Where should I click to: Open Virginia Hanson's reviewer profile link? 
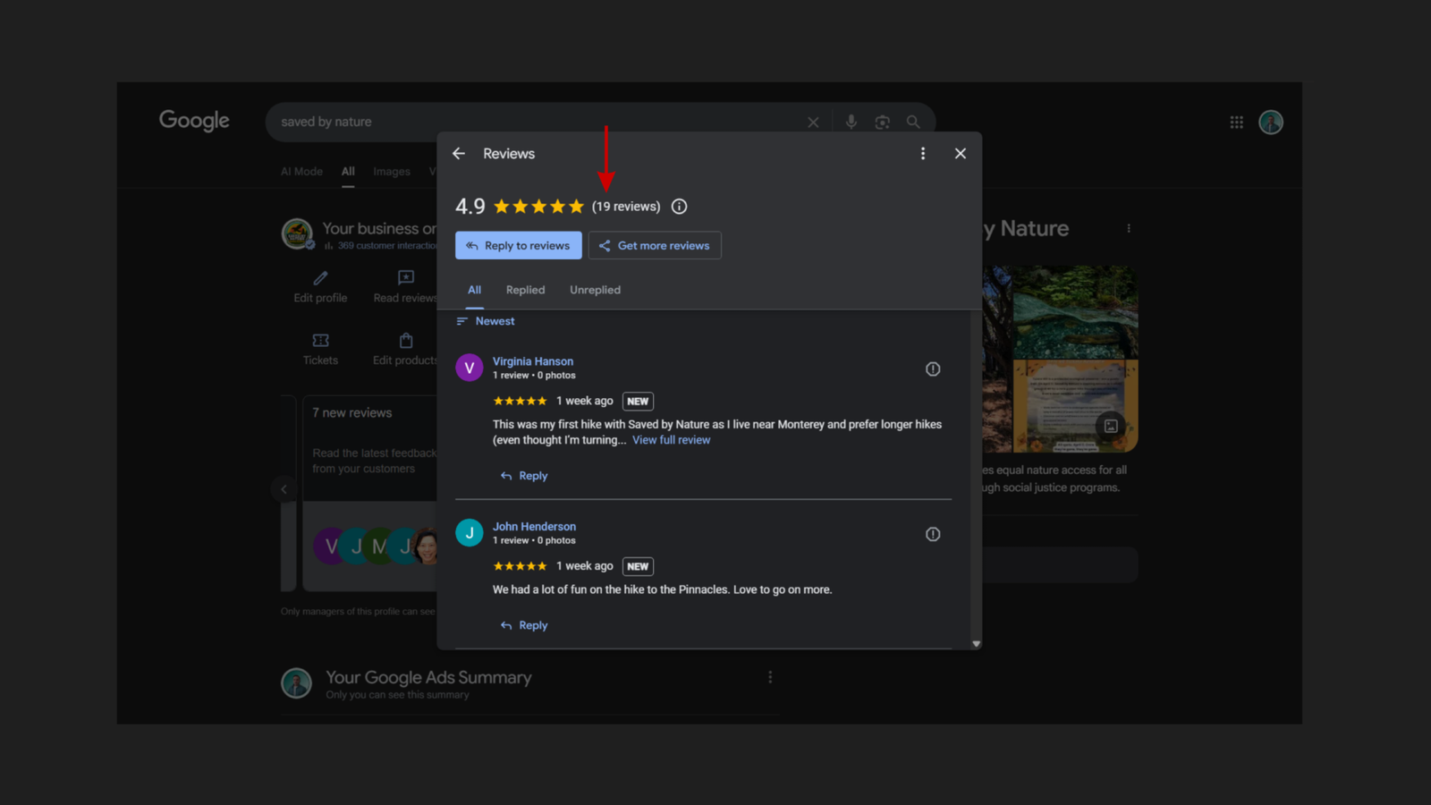click(x=533, y=361)
